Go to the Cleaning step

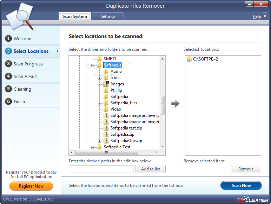32,89
